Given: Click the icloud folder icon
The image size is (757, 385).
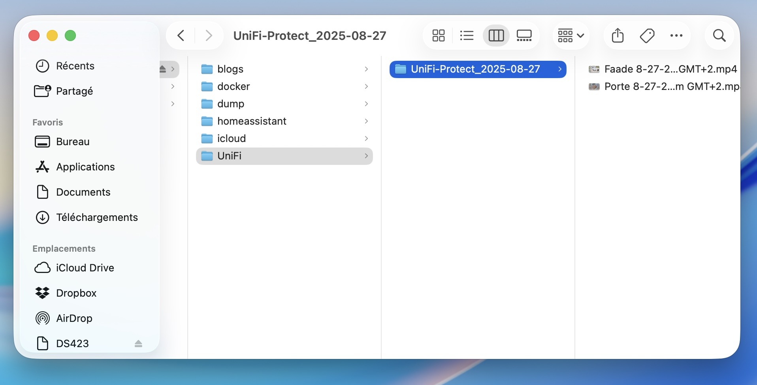Looking at the screenshot, I should [207, 138].
